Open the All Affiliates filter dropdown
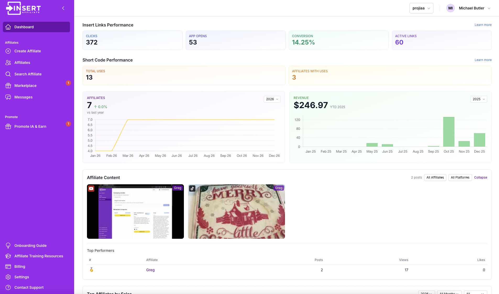This screenshot has height=294, width=499. click(435, 177)
